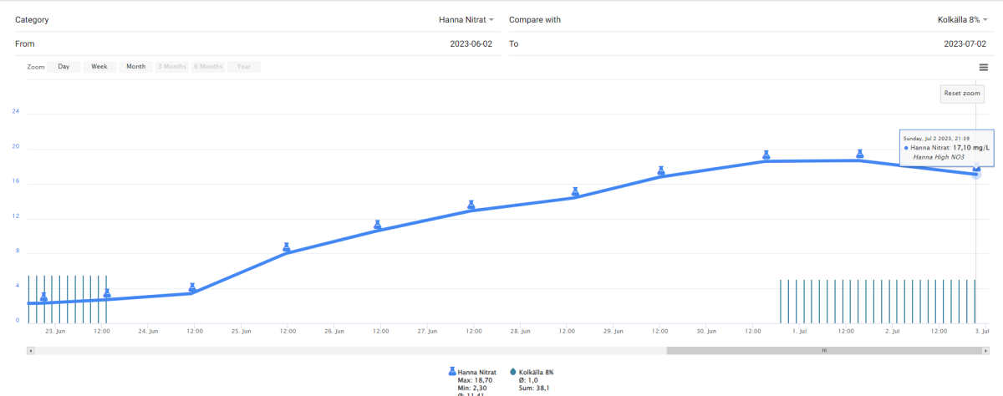
Task: Click the flask marker near 14 mg/L on 28 Jun
Action: pos(575,192)
